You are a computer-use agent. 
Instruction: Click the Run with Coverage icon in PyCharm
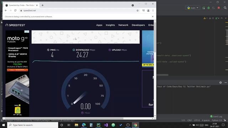pyautogui.click(x=213, y=8)
